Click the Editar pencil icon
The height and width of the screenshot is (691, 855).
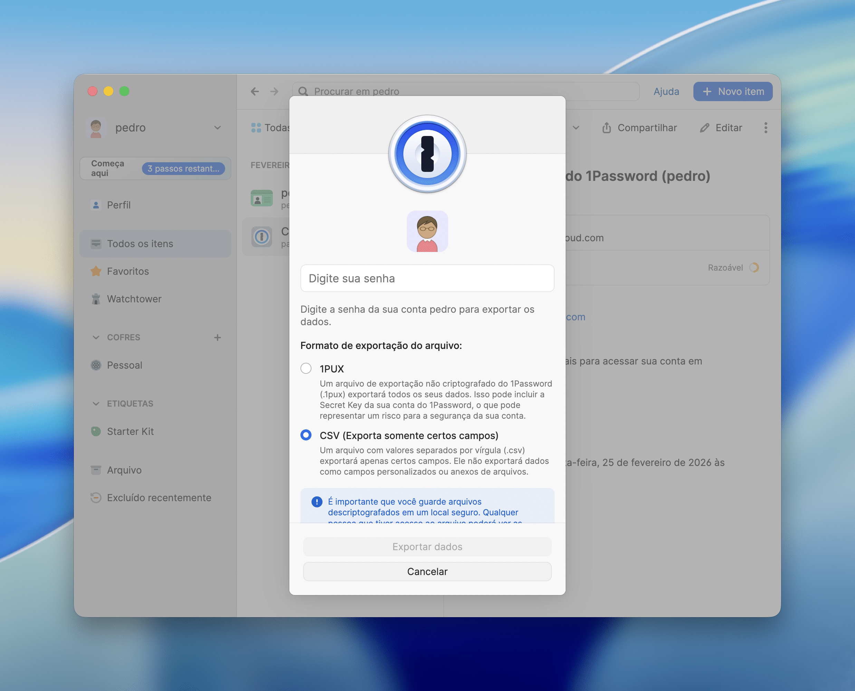704,128
